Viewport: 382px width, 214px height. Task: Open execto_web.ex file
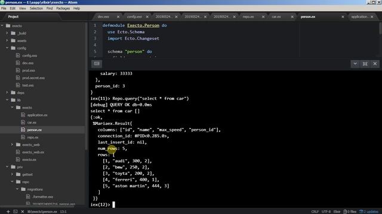(33, 152)
